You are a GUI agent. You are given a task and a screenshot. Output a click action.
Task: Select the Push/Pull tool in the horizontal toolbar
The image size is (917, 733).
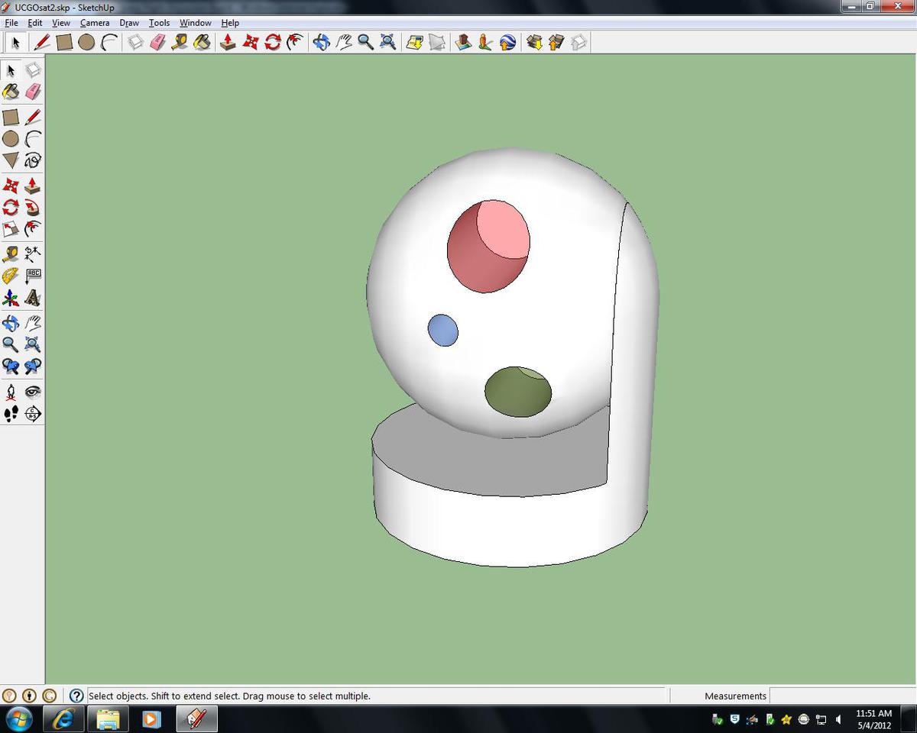228,42
